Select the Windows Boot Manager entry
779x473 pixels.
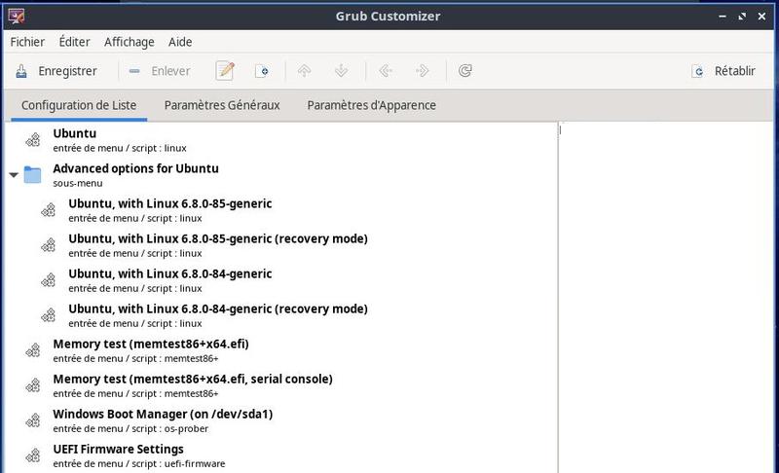click(x=163, y=414)
